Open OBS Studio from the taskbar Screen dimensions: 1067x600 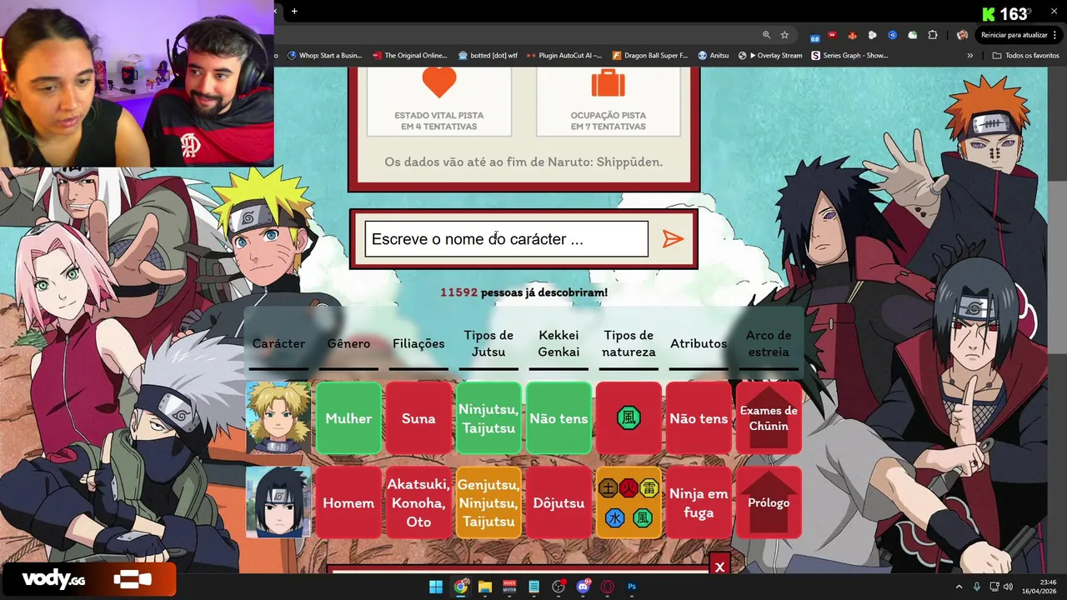559,587
